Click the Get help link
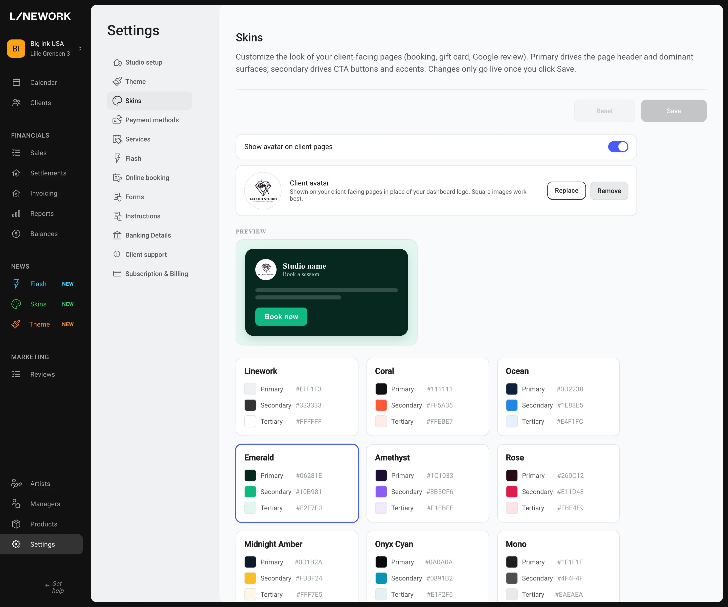Image resolution: width=728 pixels, height=607 pixels. (x=55, y=587)
